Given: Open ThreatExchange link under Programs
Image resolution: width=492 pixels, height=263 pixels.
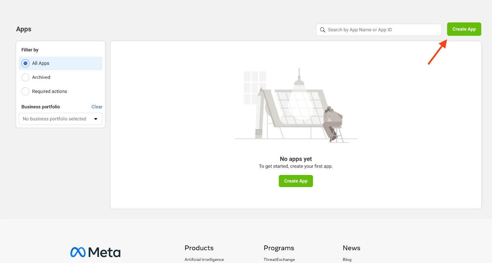Looking at the screenshot, I should pyautogui.click(x=279, y=260).
